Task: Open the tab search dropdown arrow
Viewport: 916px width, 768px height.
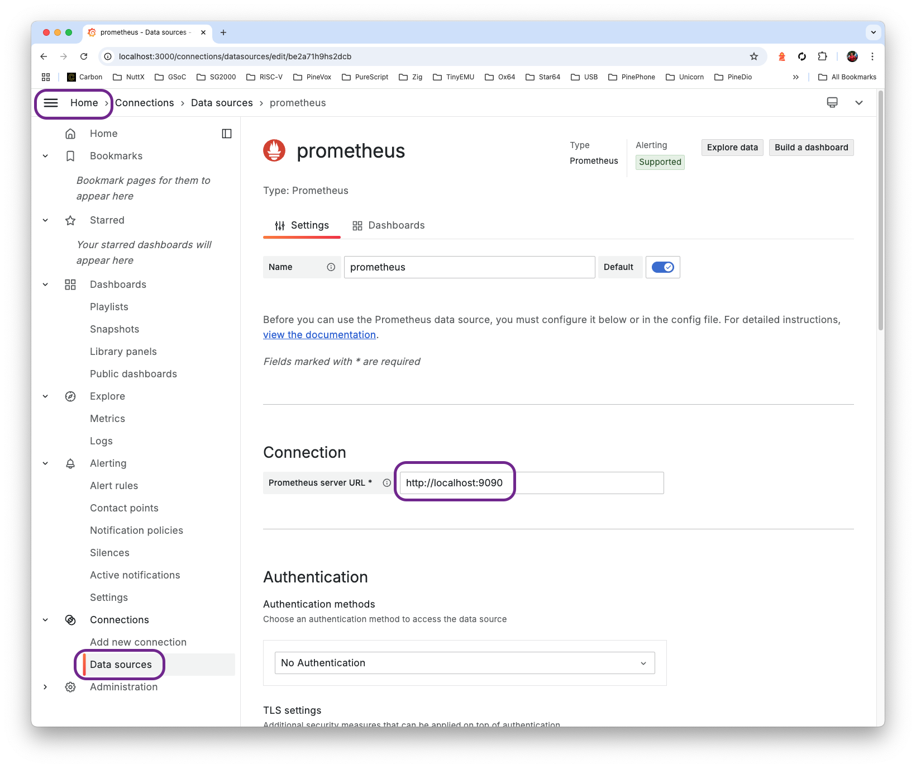Action: [x=874, y=32]
